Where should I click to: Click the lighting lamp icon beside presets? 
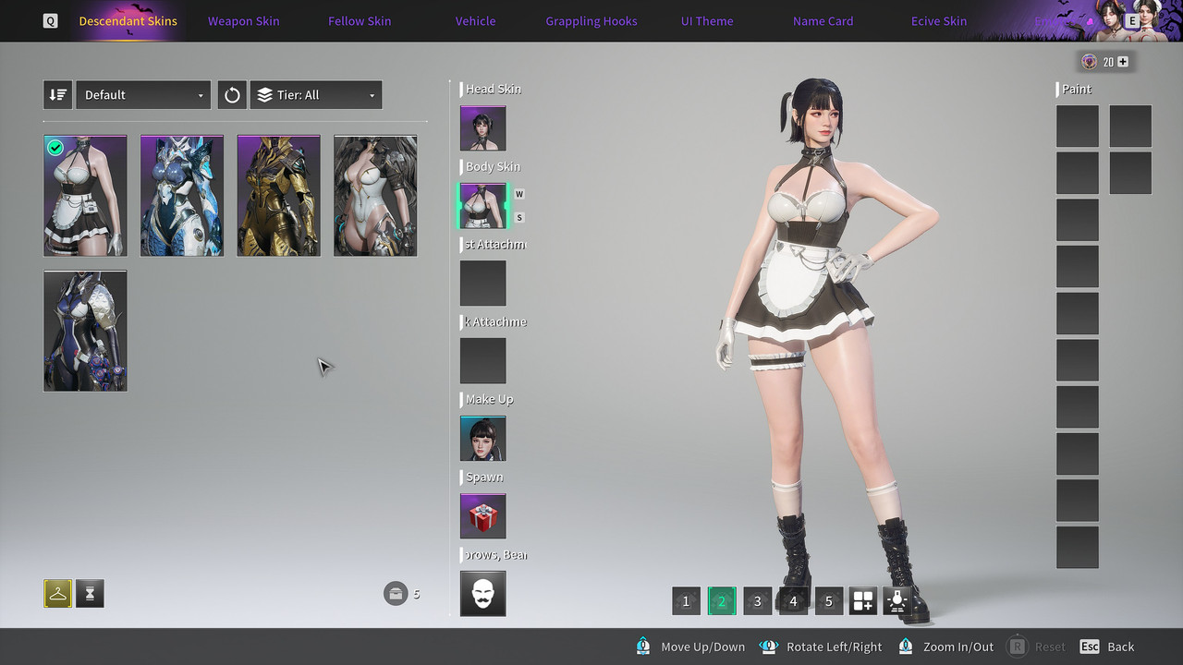(896, 601)
